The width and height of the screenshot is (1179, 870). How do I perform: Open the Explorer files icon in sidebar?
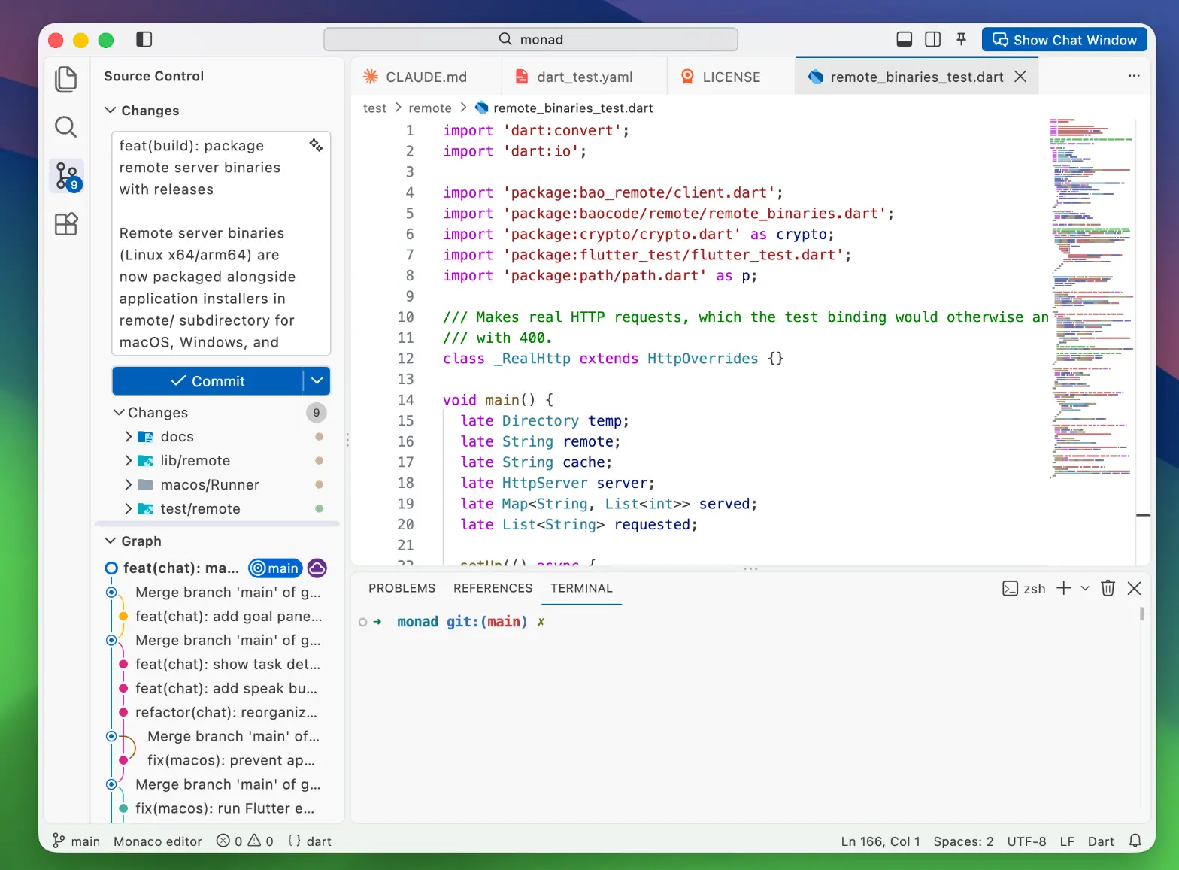click(x=66, y=79)
